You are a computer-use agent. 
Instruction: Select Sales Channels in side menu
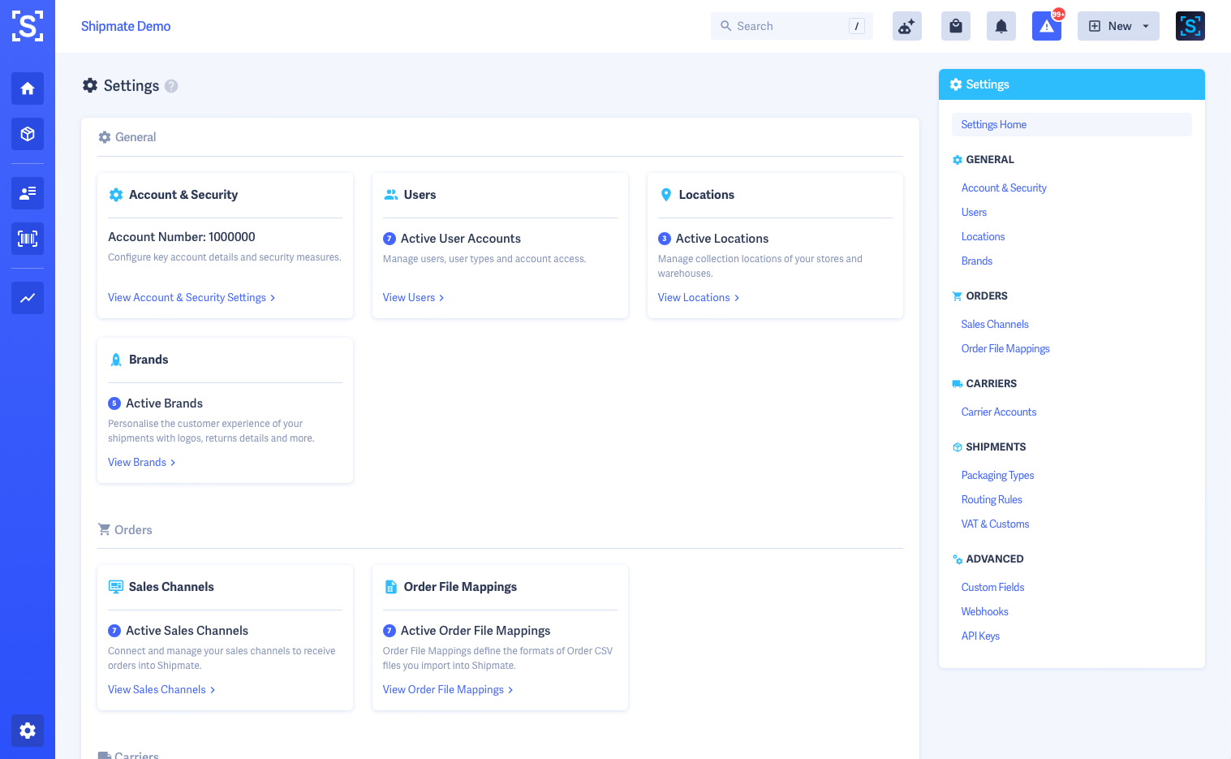pyautogui.click(x=995, y=324)
